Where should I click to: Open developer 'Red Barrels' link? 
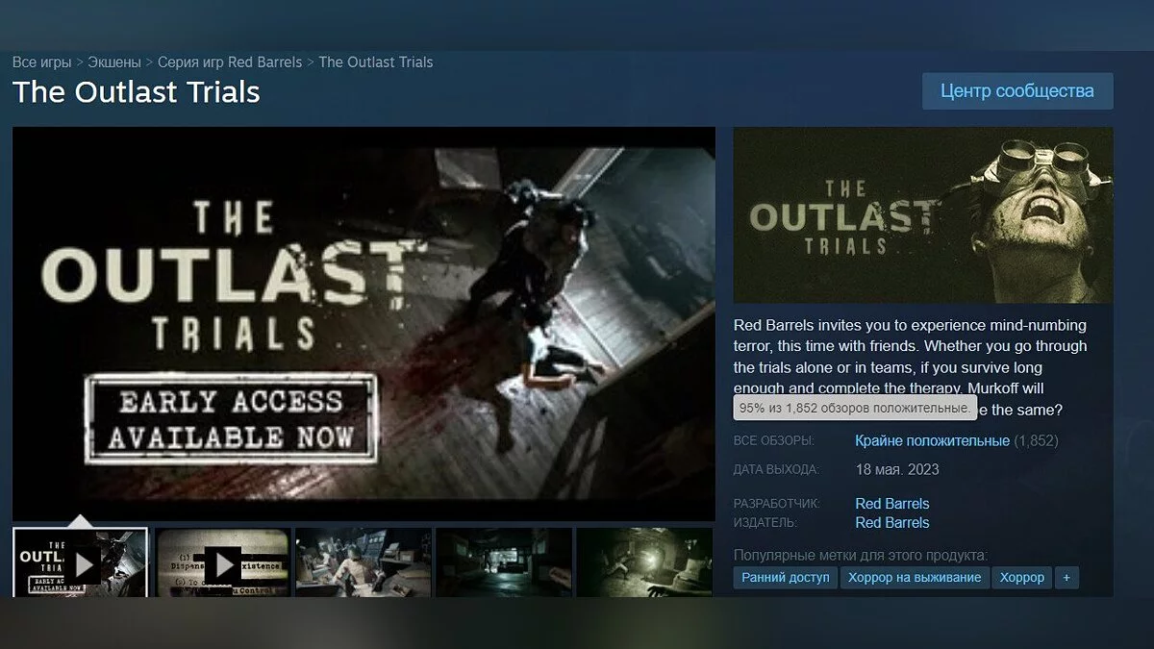point(892,504)
